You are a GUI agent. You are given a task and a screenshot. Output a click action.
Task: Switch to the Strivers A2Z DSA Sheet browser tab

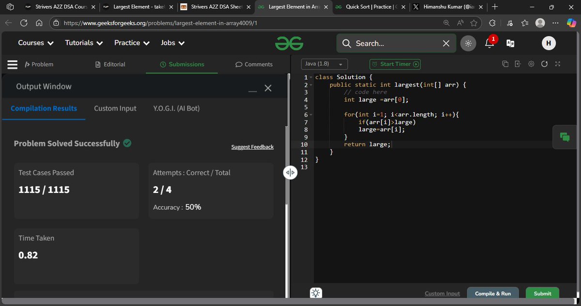(x=215, y=7)
